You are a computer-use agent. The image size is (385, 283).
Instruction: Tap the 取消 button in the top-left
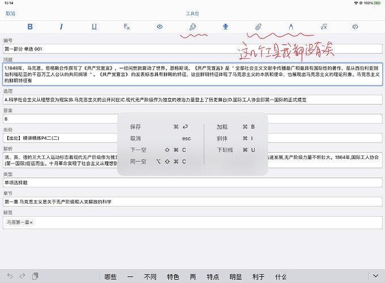(x=10, y=14)
